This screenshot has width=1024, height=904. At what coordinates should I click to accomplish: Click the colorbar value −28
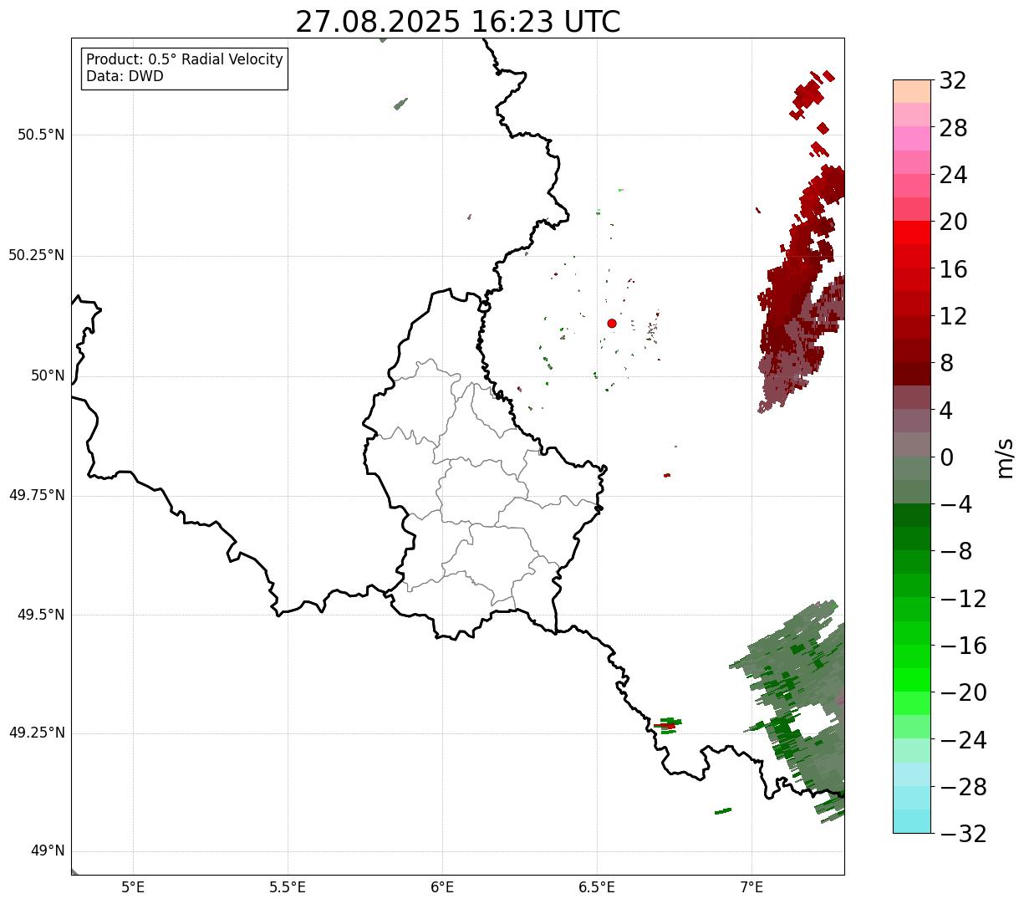[x=963, y=787]
